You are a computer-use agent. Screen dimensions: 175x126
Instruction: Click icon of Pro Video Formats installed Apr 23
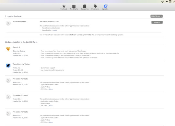pyautogui.click(x=8, y=80)
